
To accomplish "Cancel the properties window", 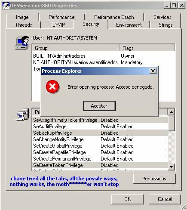I will pos(165,199).
